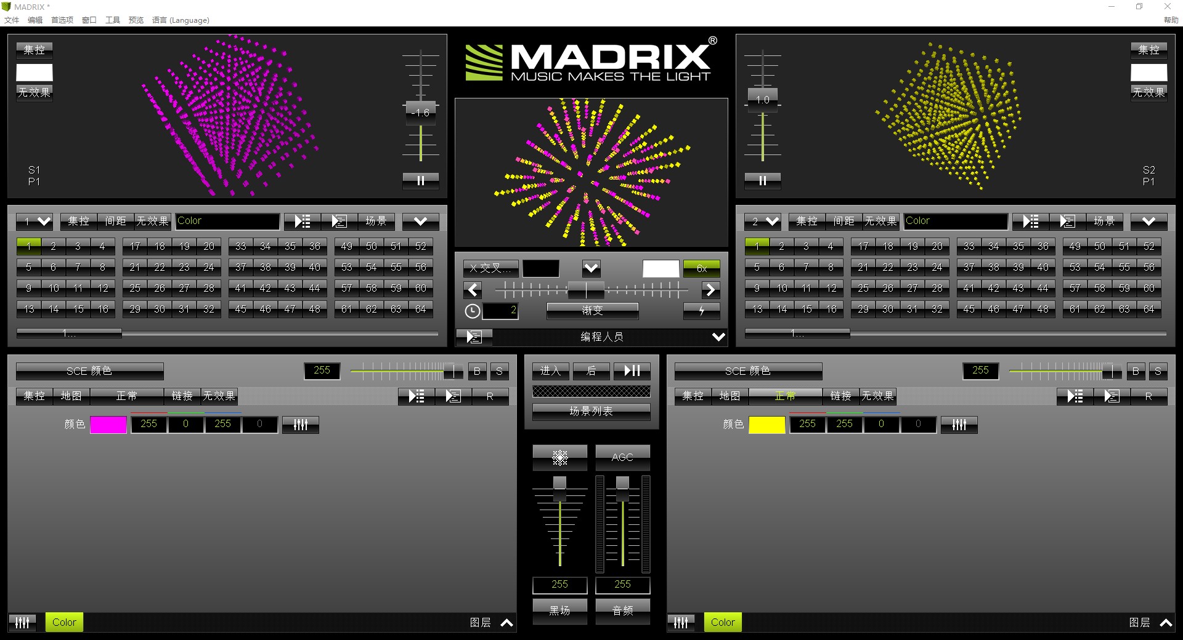This screenshot has height=640, width=1183.
Task: Click right effect panel play-list icon
Action: click(x=1075, y=396)
